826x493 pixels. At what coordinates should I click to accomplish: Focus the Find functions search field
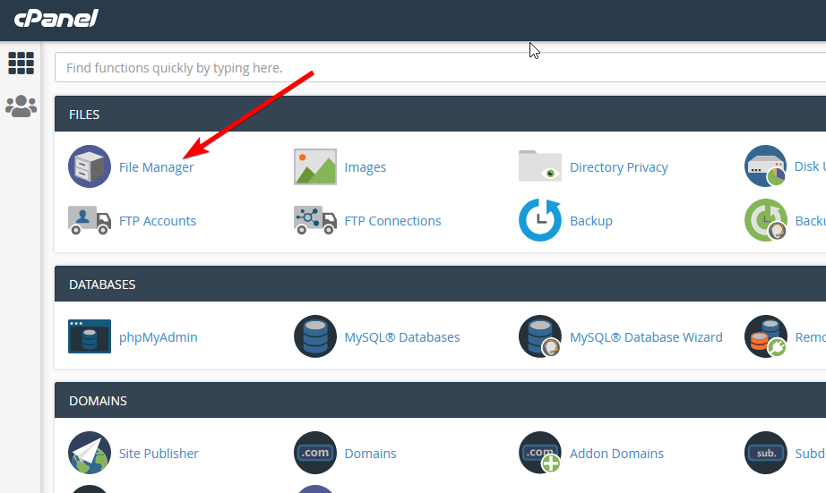tap(441, 67)
